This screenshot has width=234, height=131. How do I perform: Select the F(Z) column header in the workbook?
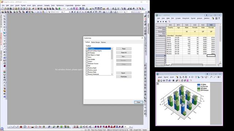click(211, 25)
